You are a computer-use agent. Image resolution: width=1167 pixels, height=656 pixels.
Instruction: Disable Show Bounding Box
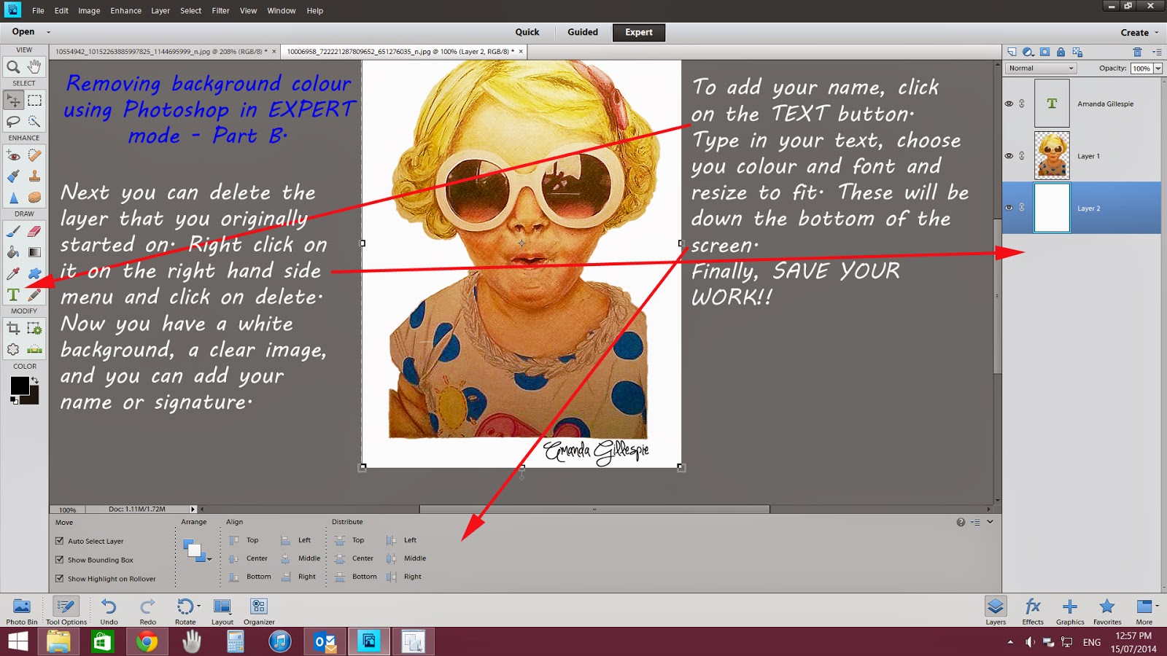[59, 560]
